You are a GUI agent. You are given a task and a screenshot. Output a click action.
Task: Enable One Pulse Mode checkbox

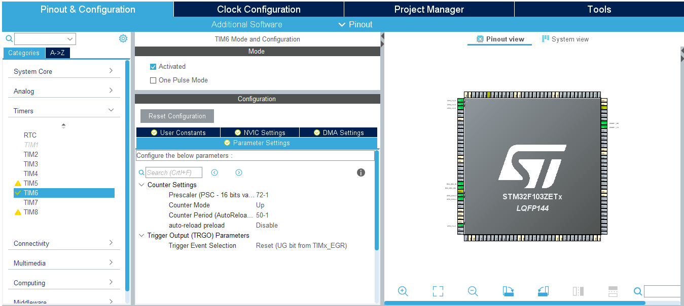pyautogui.click(x=153, y=80)
